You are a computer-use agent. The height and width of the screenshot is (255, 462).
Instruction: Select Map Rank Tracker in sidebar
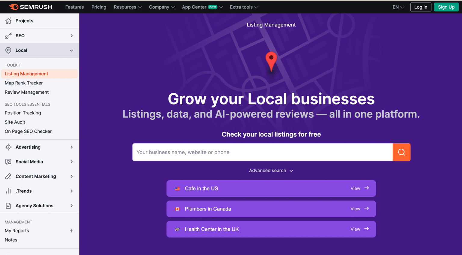click(24, 83)
